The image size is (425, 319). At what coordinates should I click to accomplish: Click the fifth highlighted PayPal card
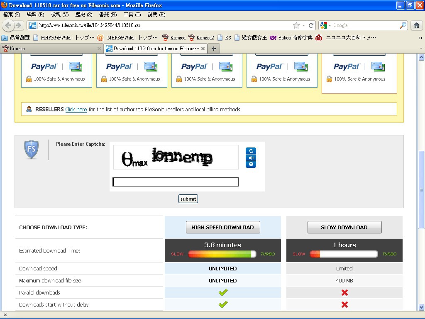359,74
